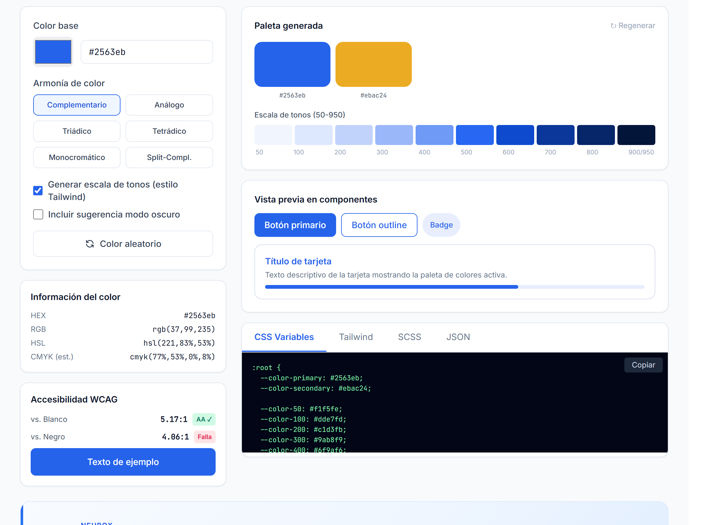This screenshot has width=701, height=525.
Task: Click the tone scale 700 swatch
Action: pyautogui.click(x=555, y=135)
